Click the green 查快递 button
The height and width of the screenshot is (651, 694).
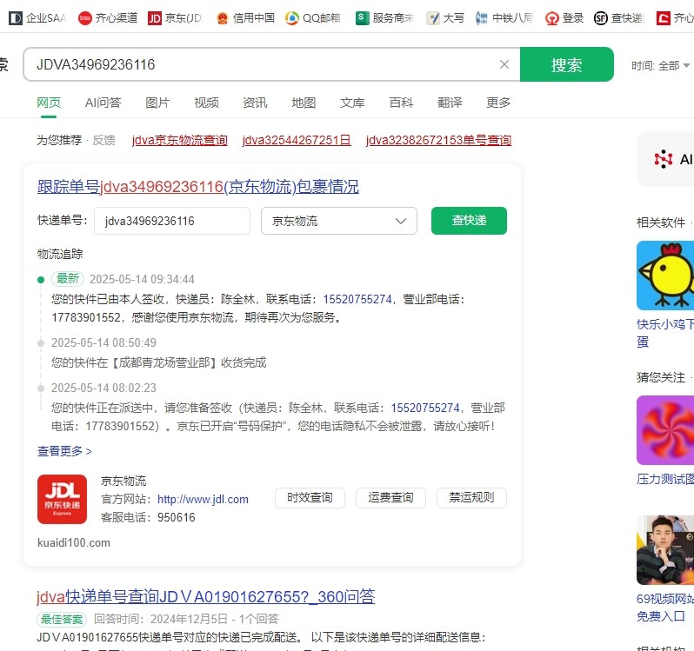[469, 221]
